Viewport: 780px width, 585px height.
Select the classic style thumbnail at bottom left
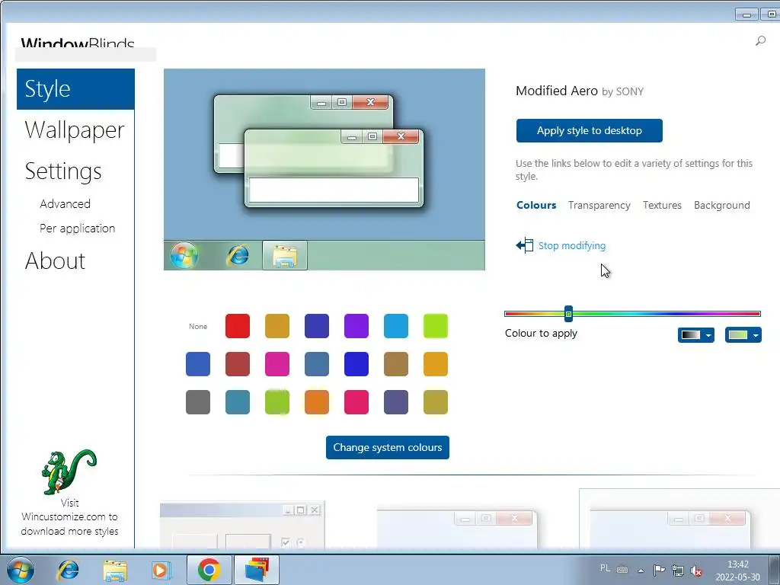[242, 525]
